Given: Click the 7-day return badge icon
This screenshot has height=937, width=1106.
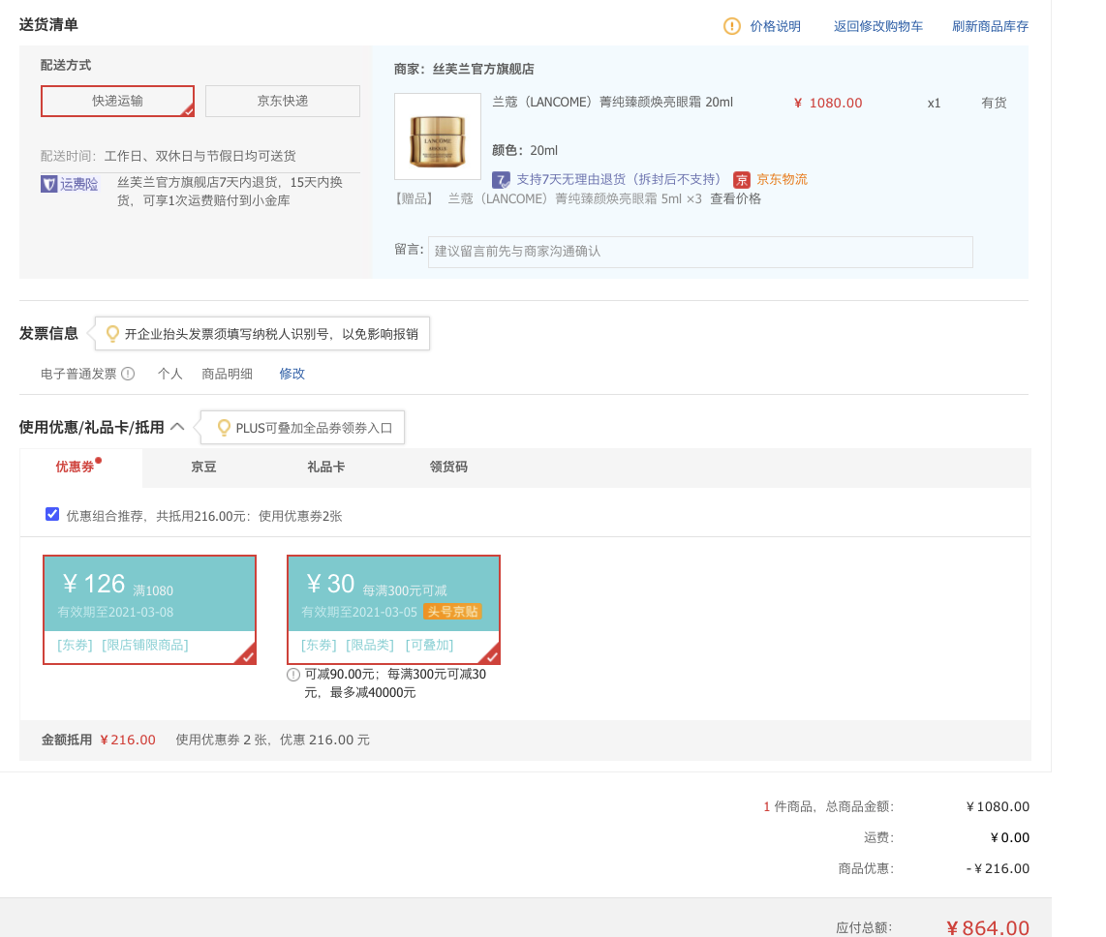Looking at the screenshot, I should pyautogui.click(x=501, y=180).
